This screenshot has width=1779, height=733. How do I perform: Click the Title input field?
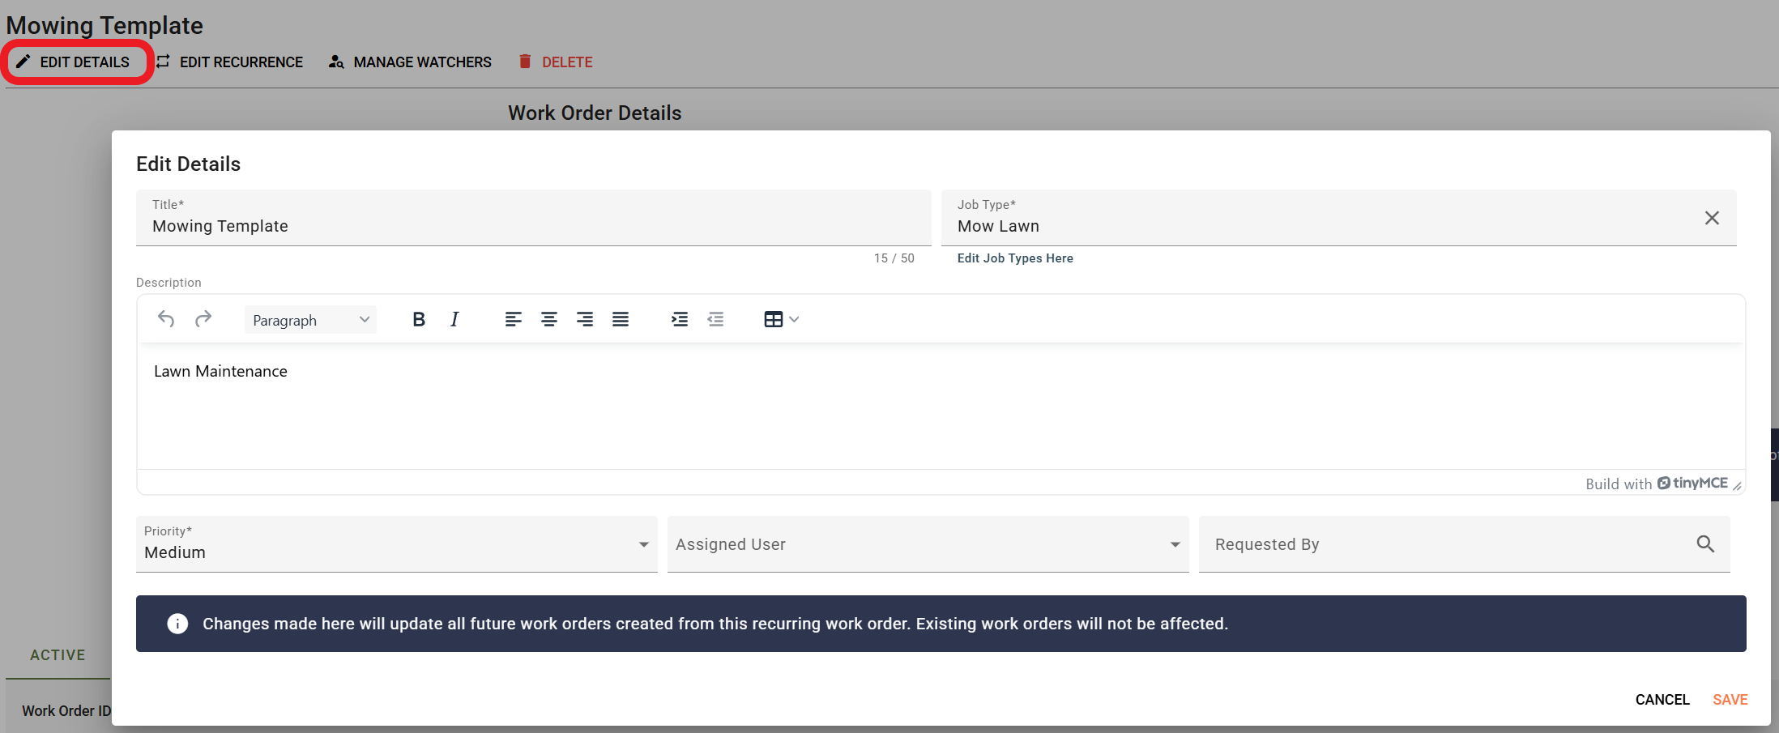(533, 218)
